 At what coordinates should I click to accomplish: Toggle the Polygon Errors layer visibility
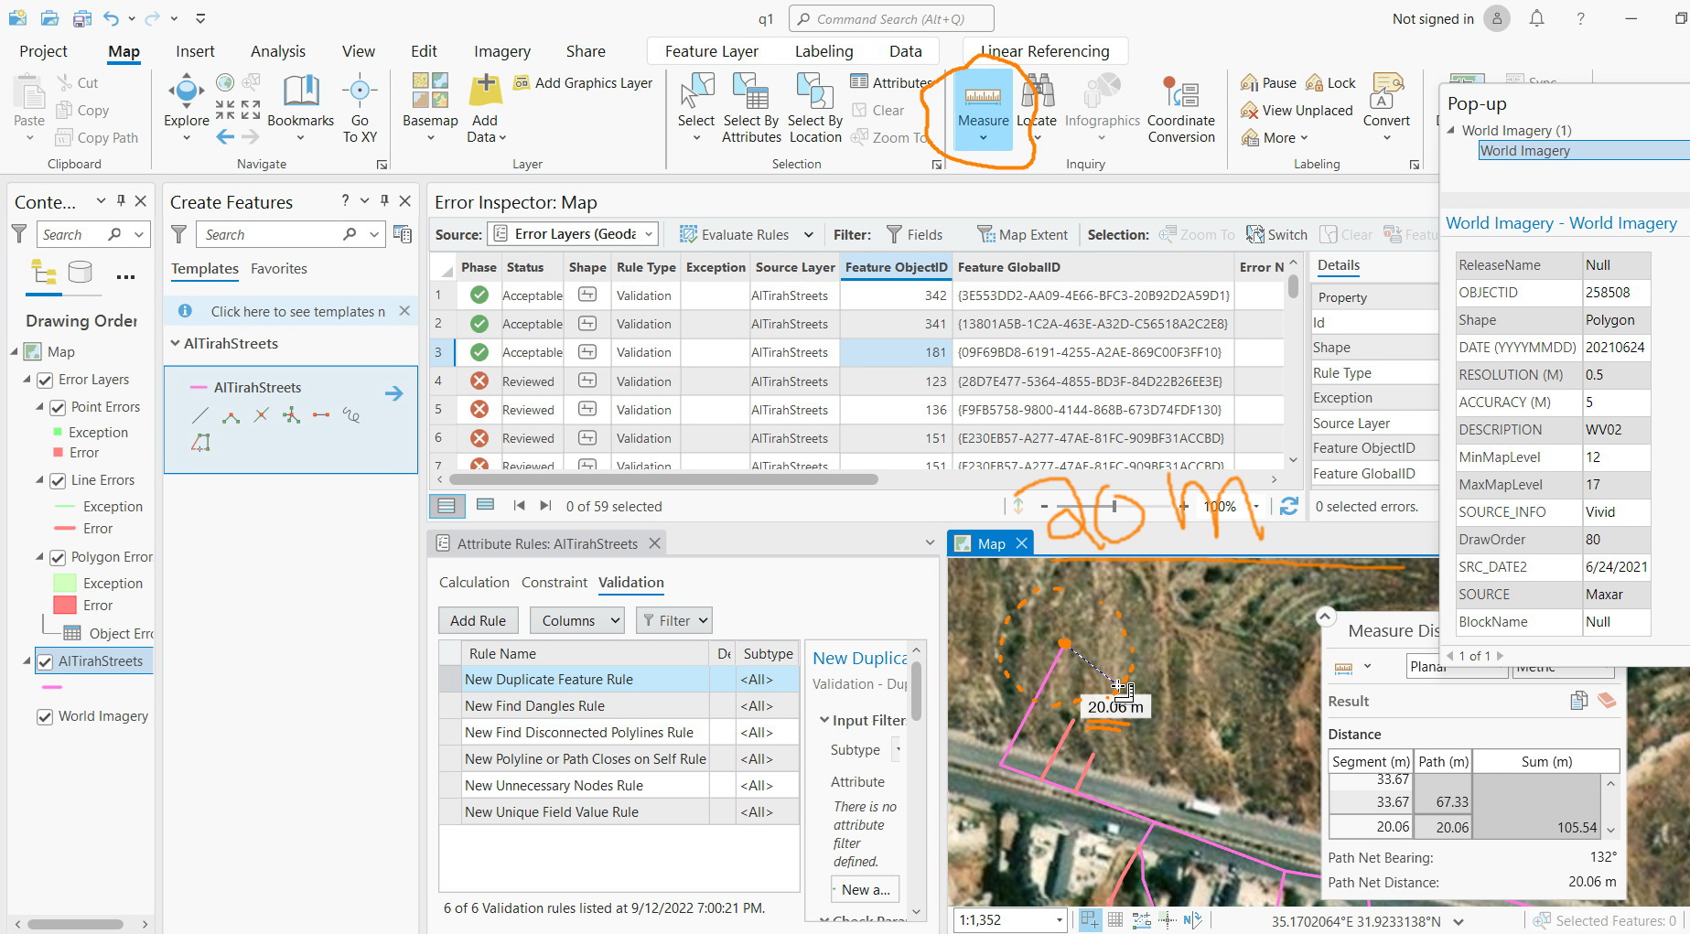click(58, 558)
